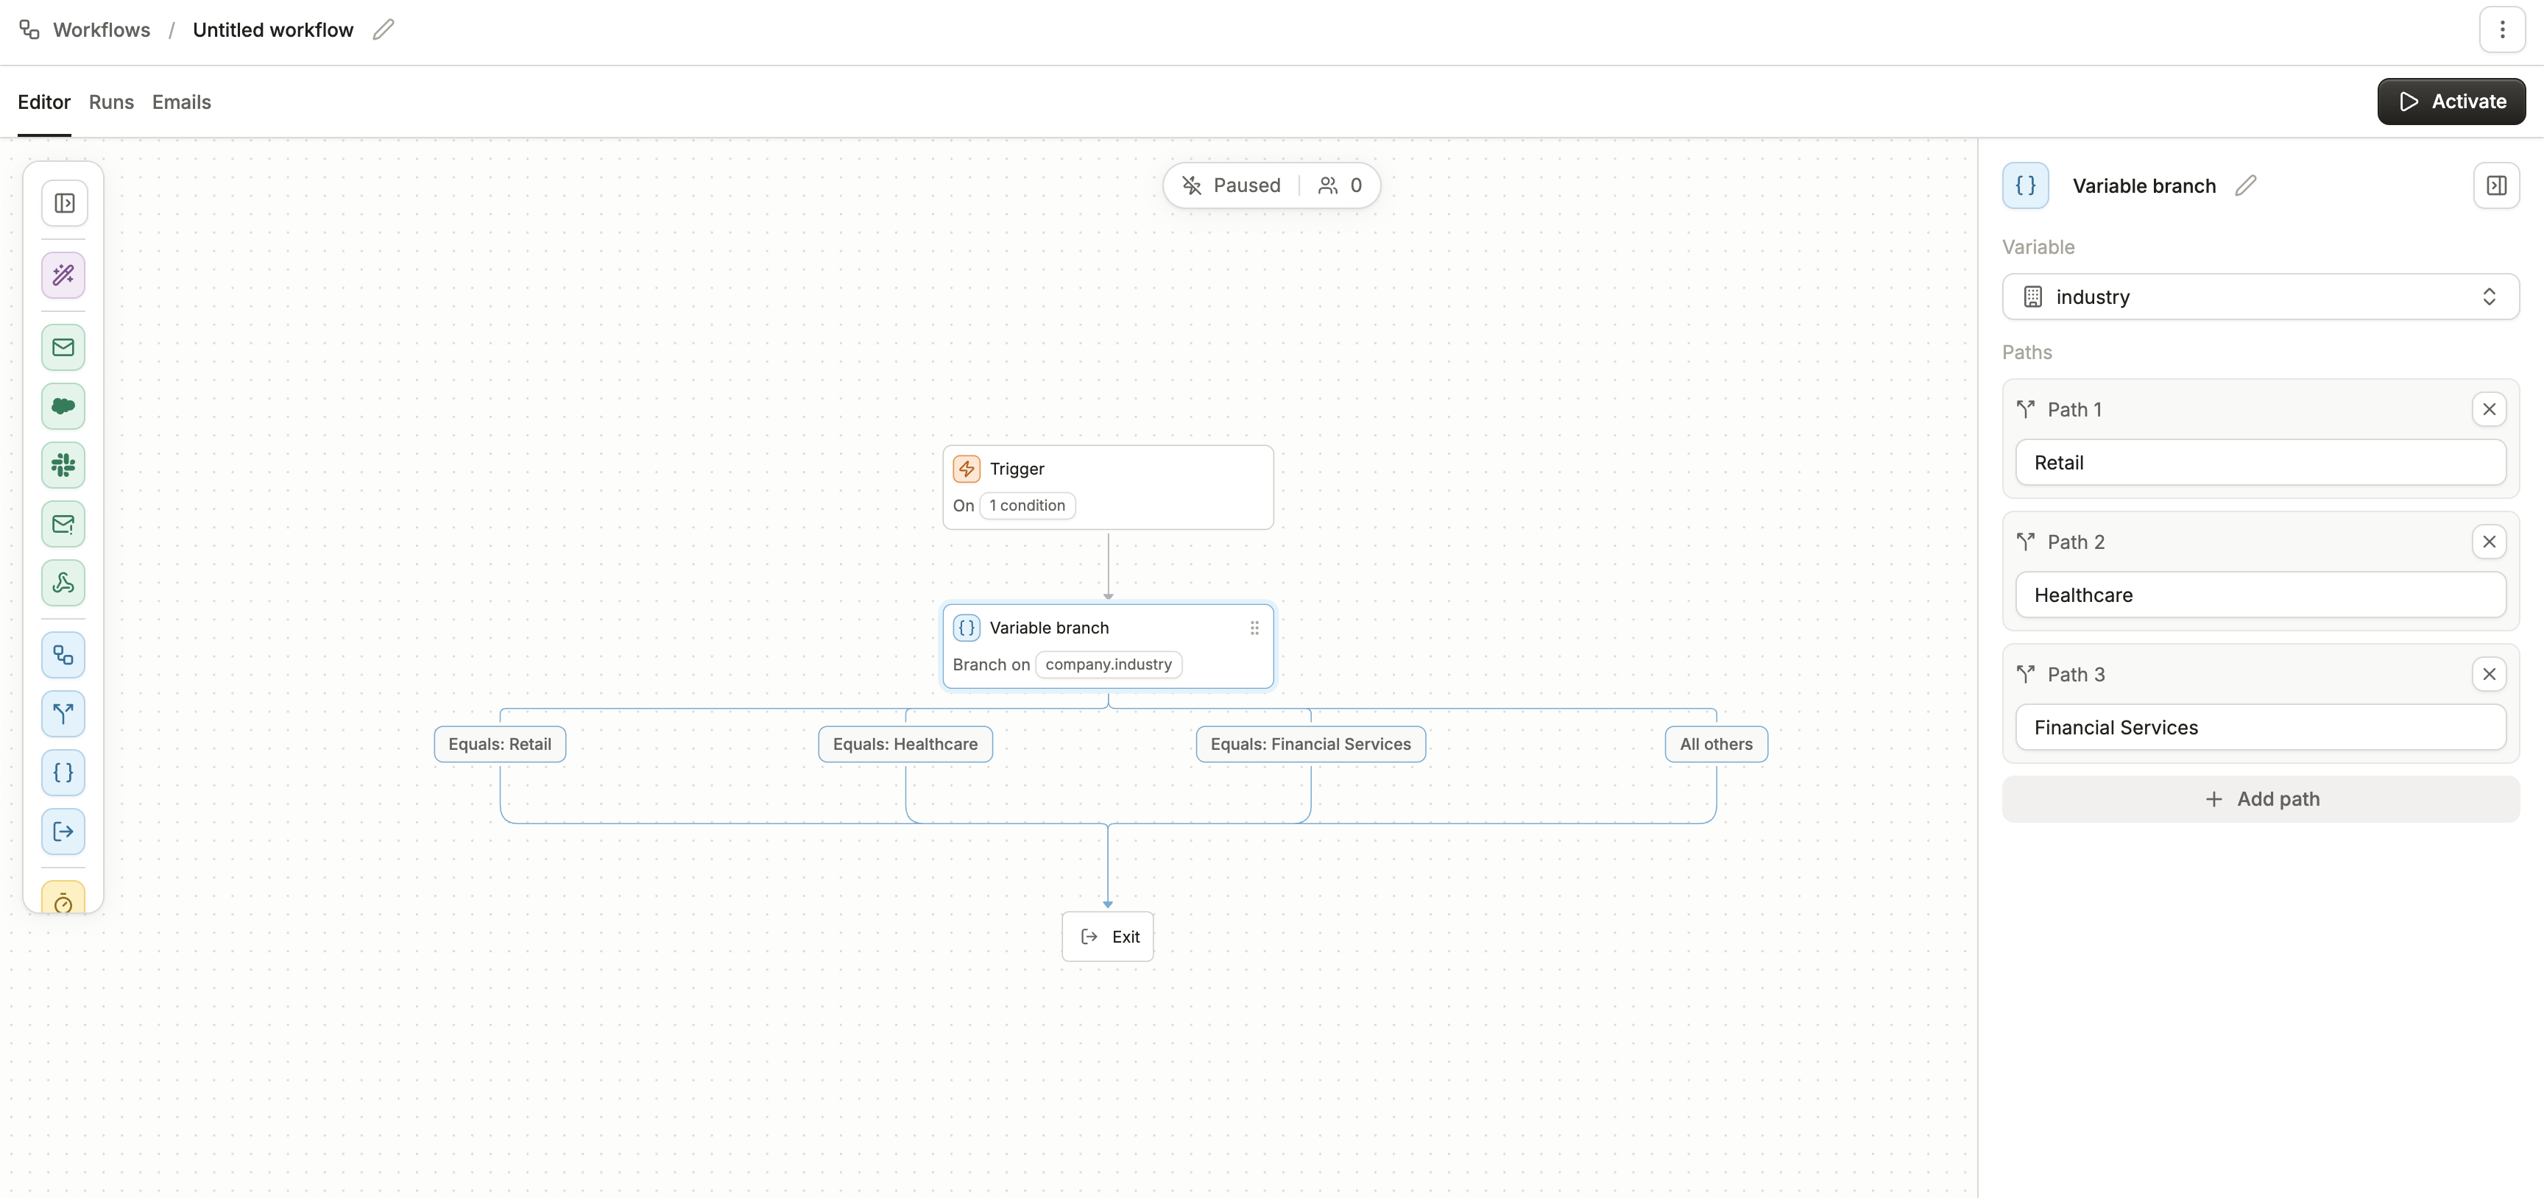This screenshot has width=2544, height=1198.
Task: Open the industry variable dropdown
Action: (2260, 297)
